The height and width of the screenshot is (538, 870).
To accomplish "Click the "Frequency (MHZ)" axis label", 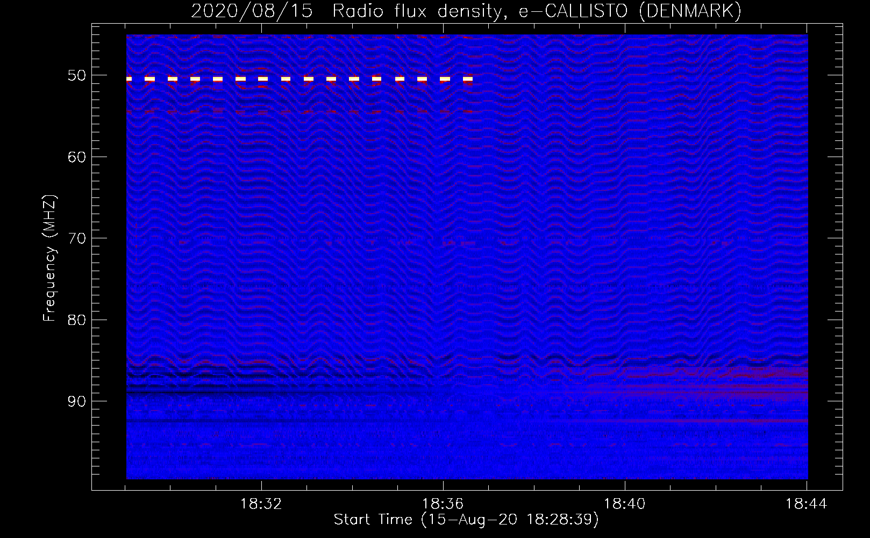I will tap(49, 258).
